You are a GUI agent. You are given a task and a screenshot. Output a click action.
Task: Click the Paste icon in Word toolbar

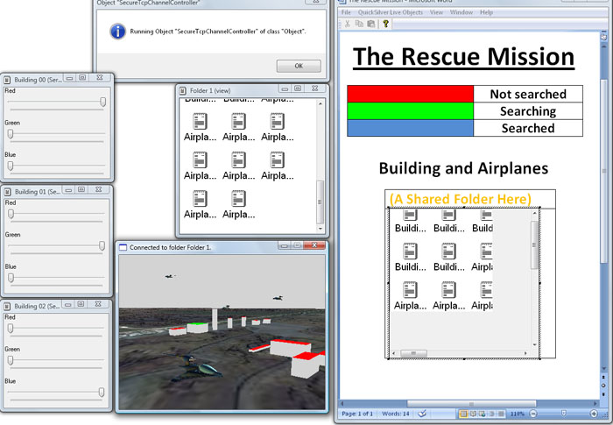pyautogui.click(x=370, y=25)
